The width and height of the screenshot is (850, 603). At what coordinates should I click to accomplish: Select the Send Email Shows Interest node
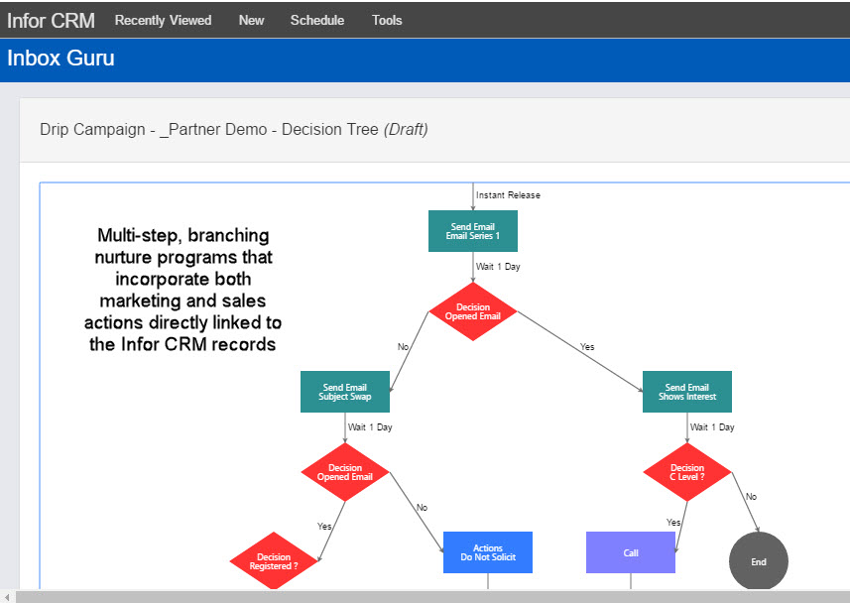[686, 392]
